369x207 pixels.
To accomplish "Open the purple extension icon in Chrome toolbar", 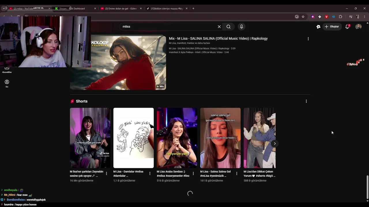I will click(313, 17).
